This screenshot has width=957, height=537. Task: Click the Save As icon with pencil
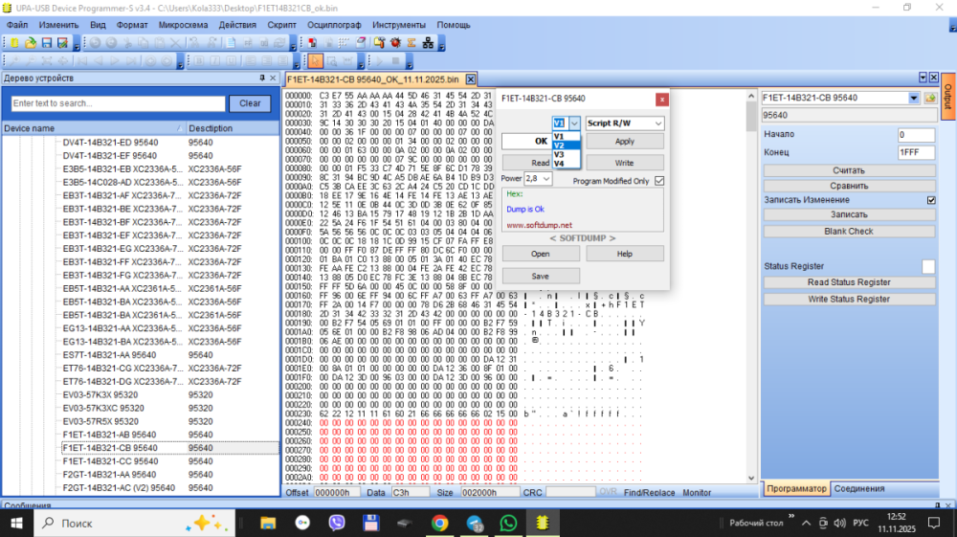62,43
